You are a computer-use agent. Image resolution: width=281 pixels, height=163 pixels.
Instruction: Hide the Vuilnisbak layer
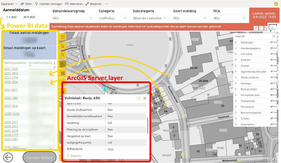coord(272,54)
